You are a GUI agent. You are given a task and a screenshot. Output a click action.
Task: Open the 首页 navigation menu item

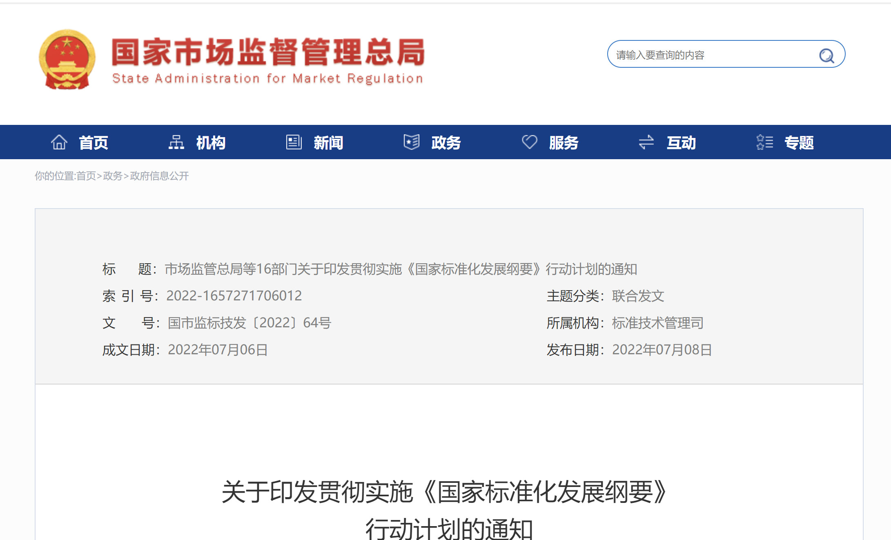pos(94,143)
